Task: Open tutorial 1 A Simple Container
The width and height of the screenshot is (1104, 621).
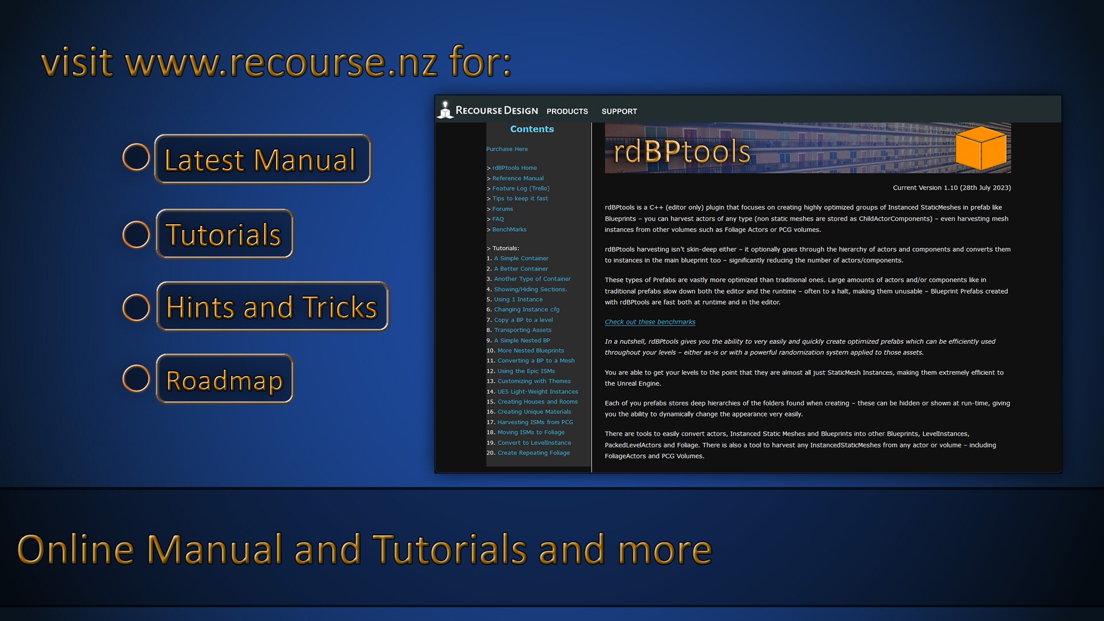Action: coord(521,258)
